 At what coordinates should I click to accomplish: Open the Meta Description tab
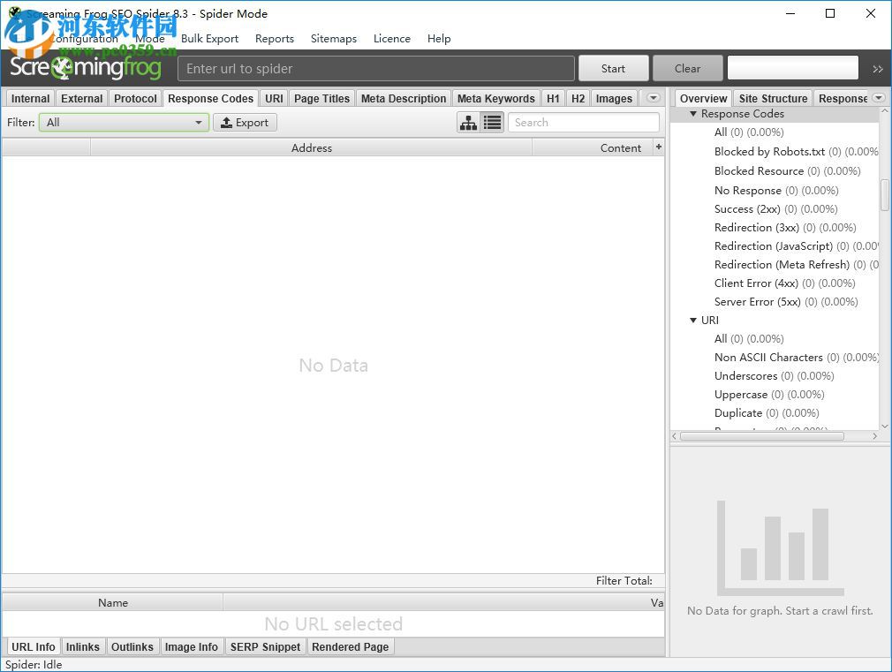404,98
